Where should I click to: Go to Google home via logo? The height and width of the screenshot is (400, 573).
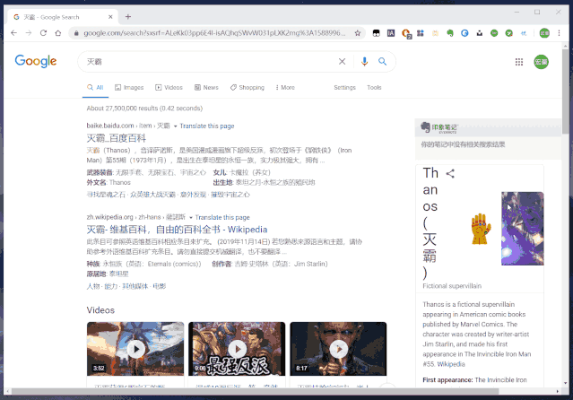point(36,61)
